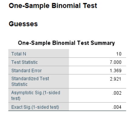The image size is (136, 115).
Task: Select the Guesses heading
Action: tap(23, 24)
